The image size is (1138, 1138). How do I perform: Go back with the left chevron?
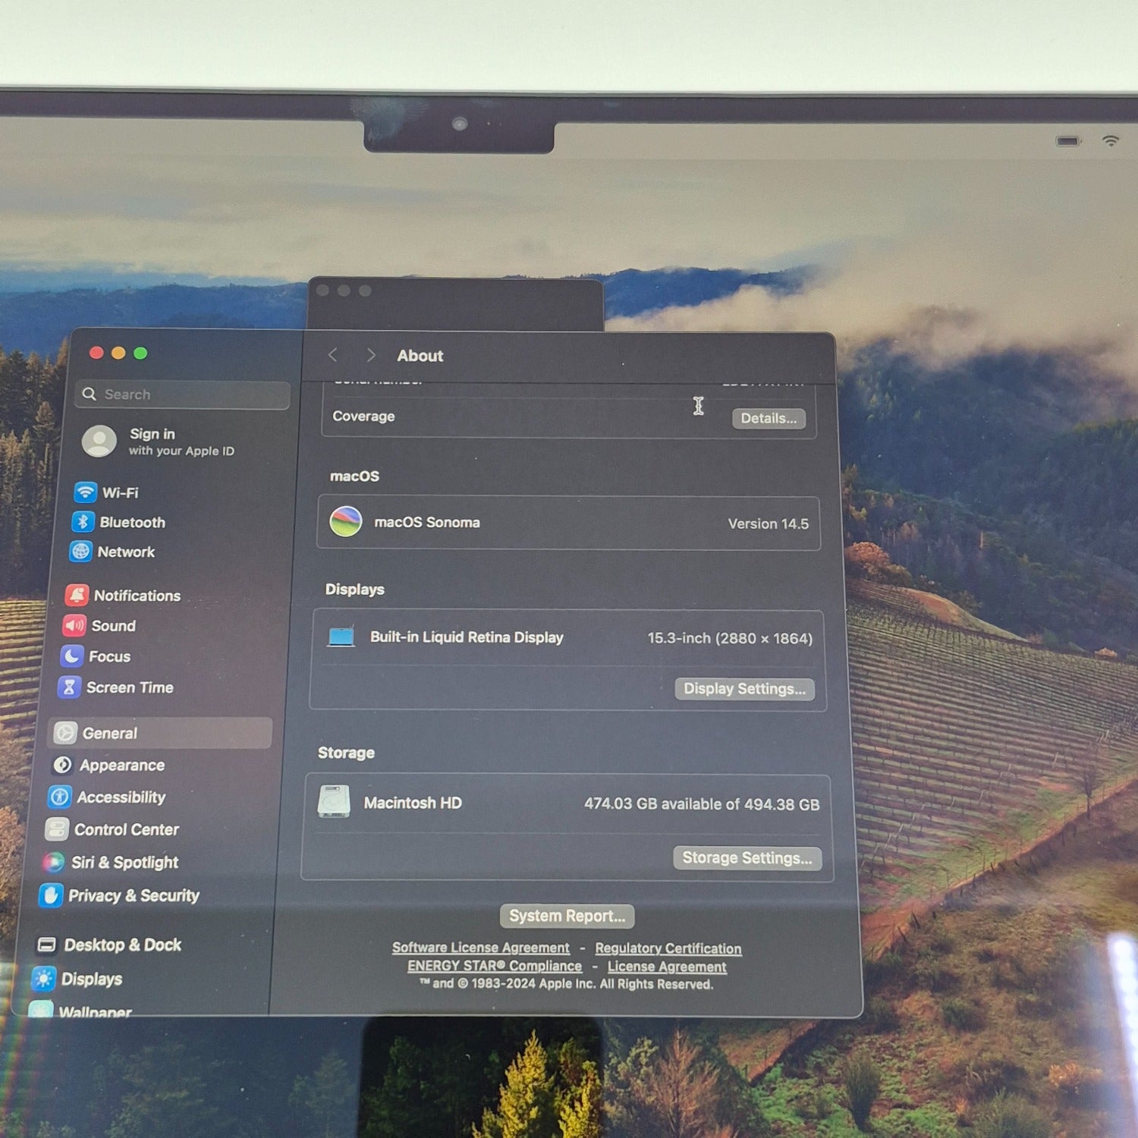click(x=332, y=355)
